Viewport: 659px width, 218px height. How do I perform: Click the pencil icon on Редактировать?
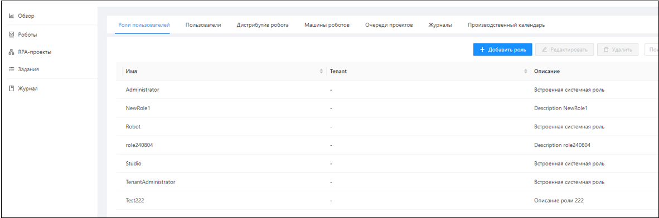545,49
